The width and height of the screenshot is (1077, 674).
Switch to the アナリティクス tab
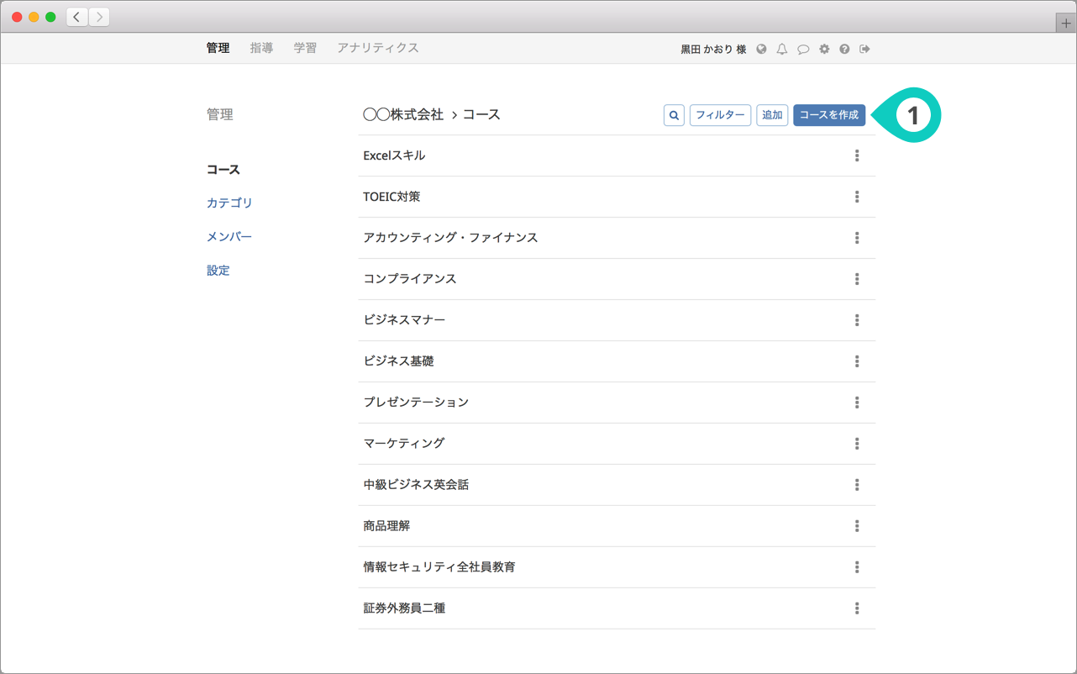click(377, 48)
